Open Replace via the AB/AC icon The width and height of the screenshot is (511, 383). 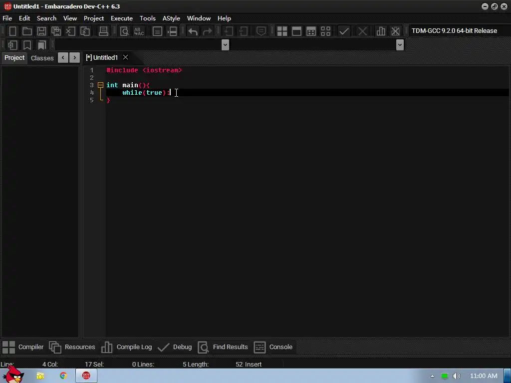139,31
